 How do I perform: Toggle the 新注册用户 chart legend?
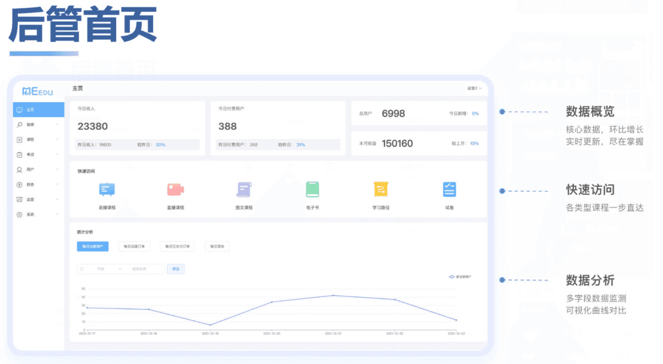pyautogui.click(x=460, y=277)
